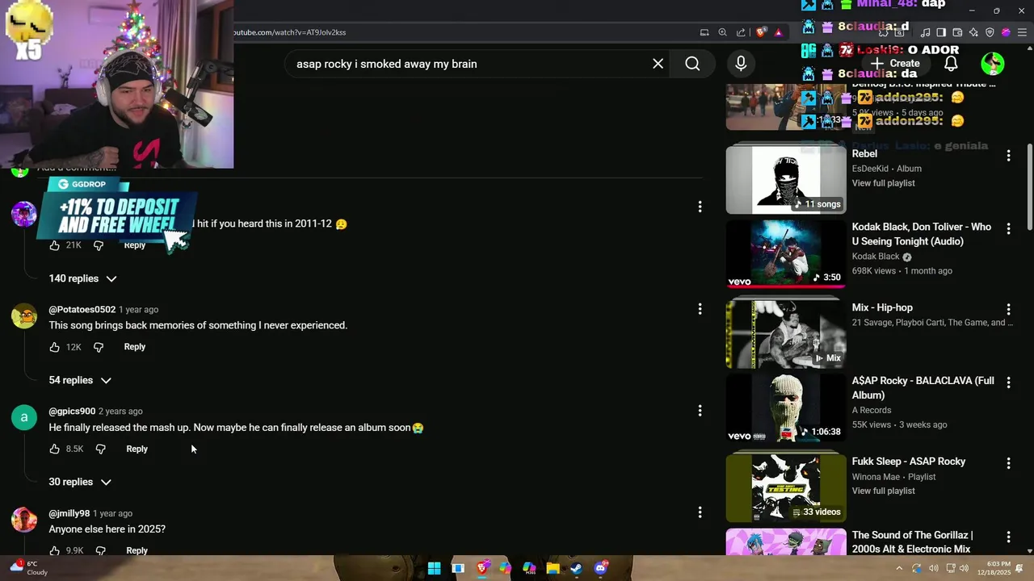The height and width of the screenshot is (581, 1034).
Task: Open the Windows Start button
Action: (x=434, y=568)
